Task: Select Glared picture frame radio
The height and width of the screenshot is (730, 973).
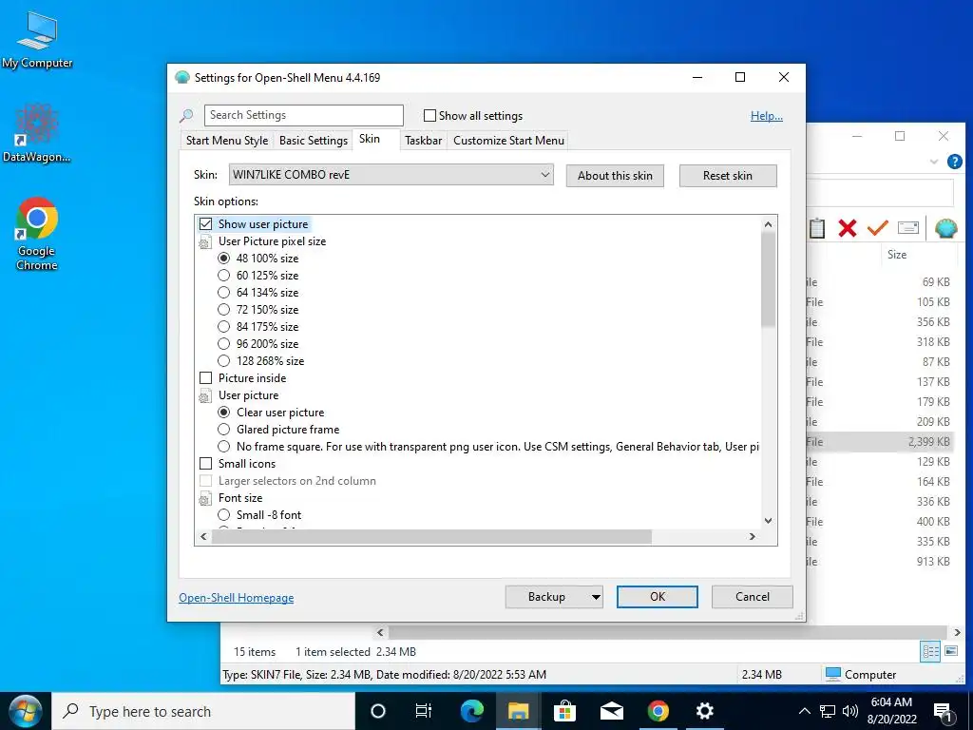Action: tap(223, 430)
